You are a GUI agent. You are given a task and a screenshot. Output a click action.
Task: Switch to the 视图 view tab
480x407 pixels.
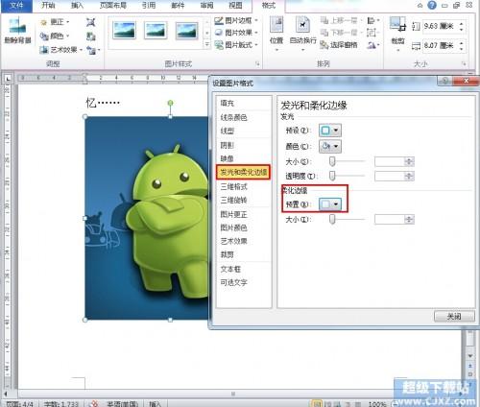(235, 6)
